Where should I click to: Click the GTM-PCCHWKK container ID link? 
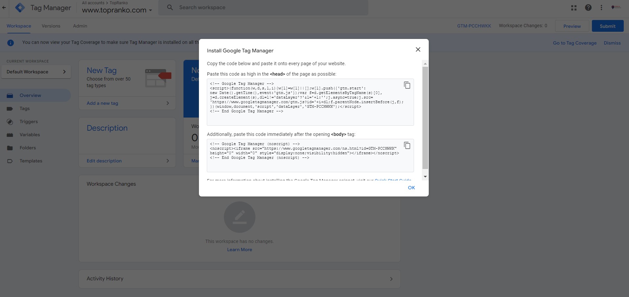pyautogui.click(x=474, y=26)
